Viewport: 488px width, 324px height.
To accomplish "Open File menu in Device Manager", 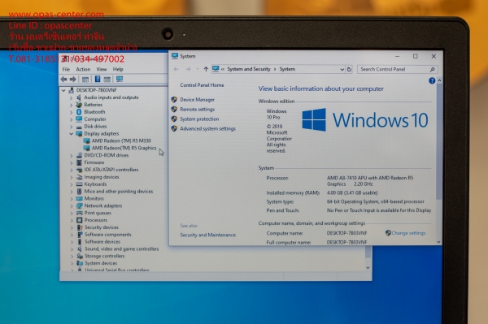I will [66, 69].
